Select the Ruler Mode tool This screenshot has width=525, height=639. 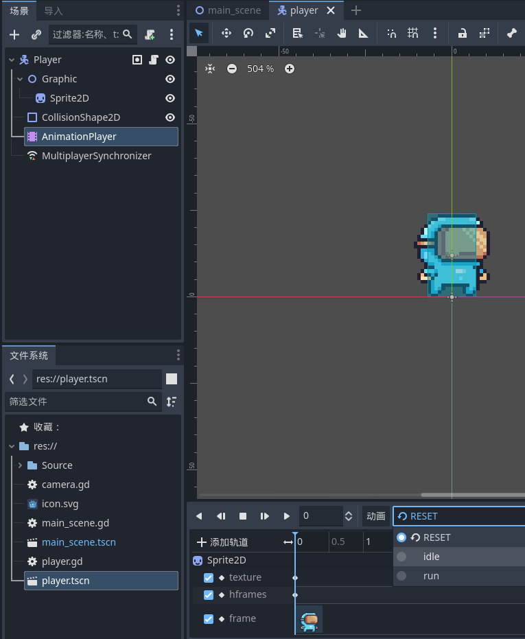coord(364,33)
